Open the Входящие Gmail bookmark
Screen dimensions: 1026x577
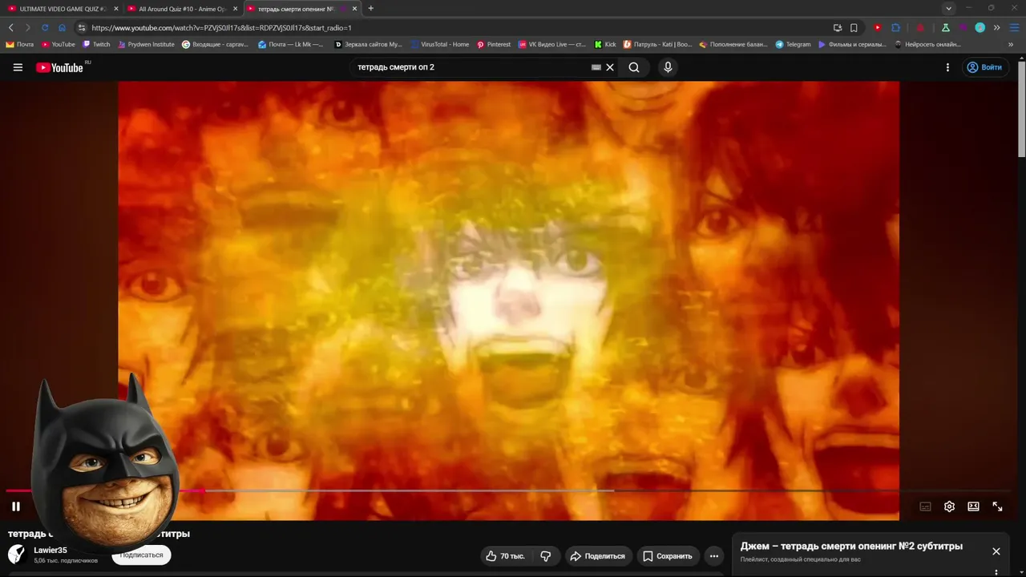tap(216, 44)
